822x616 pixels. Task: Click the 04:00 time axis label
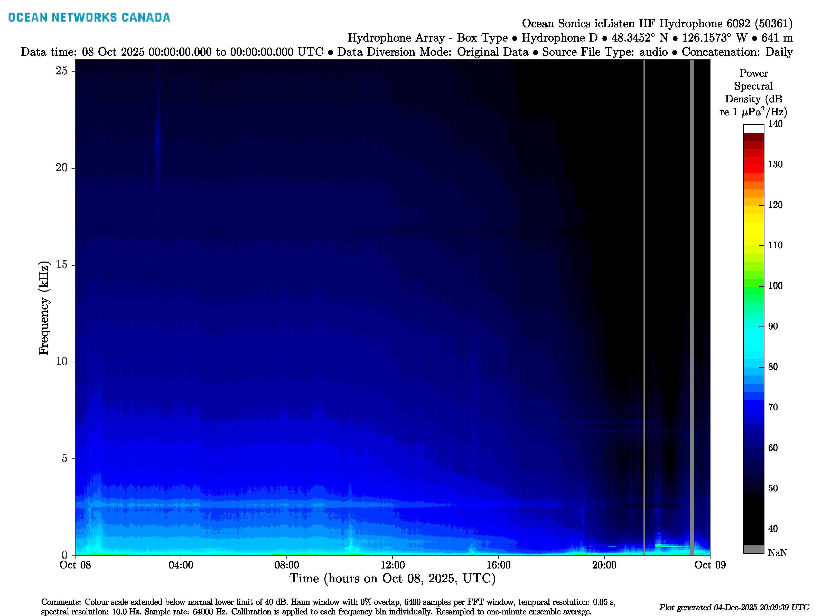181,565
